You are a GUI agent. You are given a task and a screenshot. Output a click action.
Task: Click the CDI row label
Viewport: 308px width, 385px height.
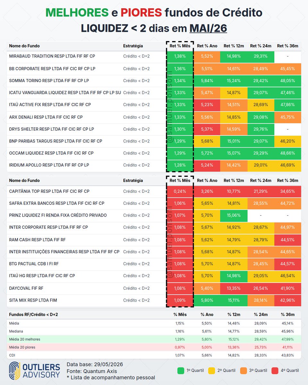click(12, 355)
